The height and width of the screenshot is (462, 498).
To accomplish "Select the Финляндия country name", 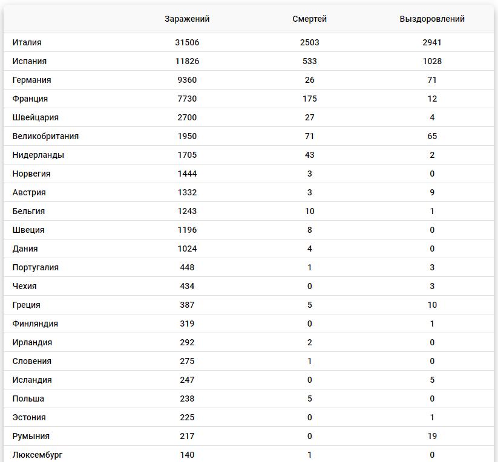I will pos(35,324).
